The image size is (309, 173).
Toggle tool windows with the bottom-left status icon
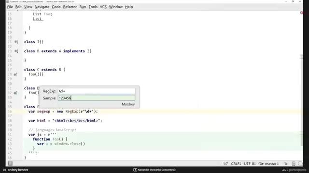pyautogui.click(x=10, y=163)
